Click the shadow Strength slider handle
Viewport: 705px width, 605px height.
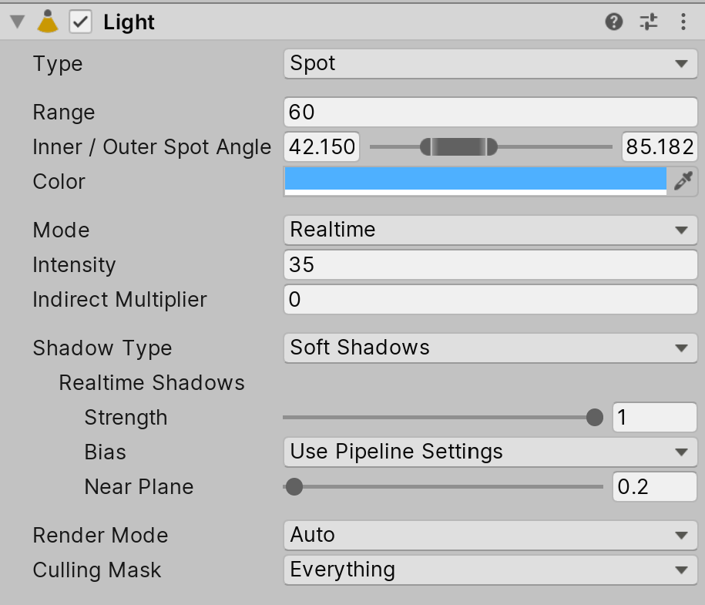[594, 418]
